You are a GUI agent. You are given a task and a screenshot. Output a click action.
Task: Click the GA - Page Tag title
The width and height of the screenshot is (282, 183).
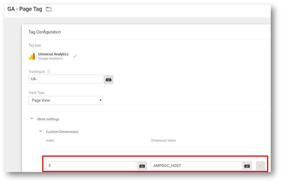(x=25, y=9)
